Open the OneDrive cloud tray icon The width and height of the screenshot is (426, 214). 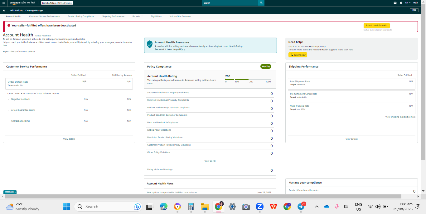[327, 207]
